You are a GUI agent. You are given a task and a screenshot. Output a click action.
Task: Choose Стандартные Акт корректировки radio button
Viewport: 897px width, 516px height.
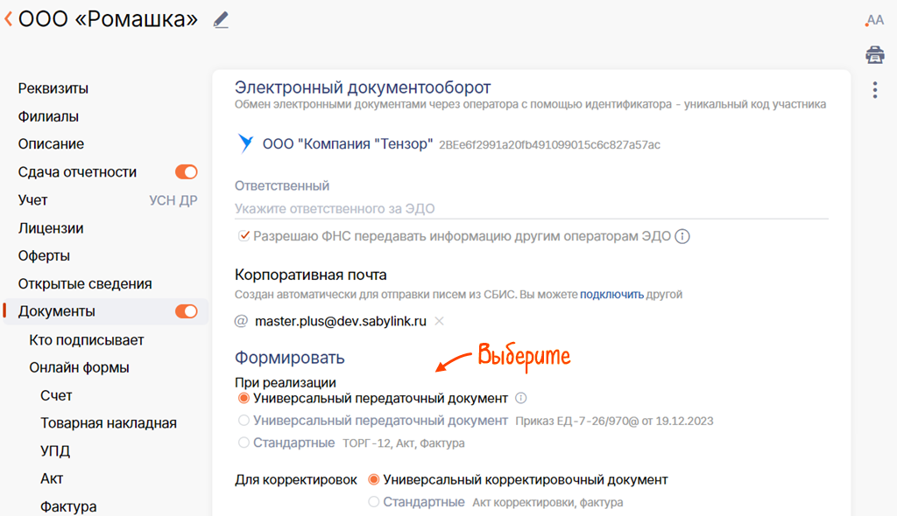point(374,502)
